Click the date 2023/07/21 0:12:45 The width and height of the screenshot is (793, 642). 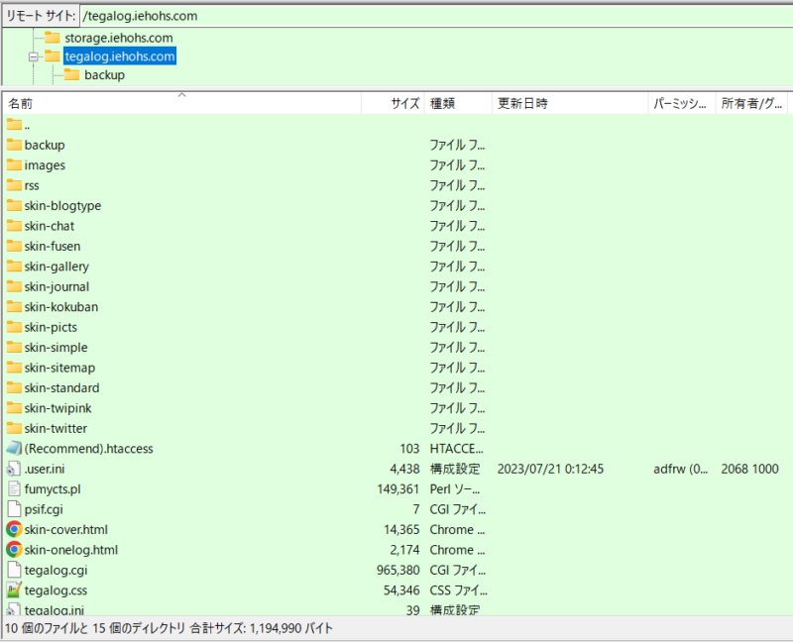coord(550,469)
